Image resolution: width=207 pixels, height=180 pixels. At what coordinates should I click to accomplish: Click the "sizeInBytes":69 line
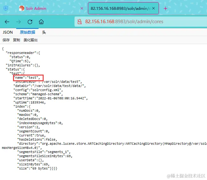click(x=33, y=164)
